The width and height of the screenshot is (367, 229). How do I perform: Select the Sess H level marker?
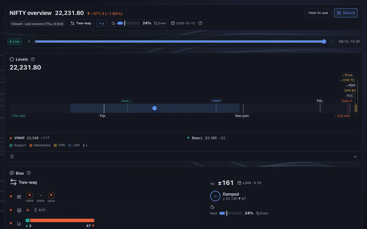(347, 101)
